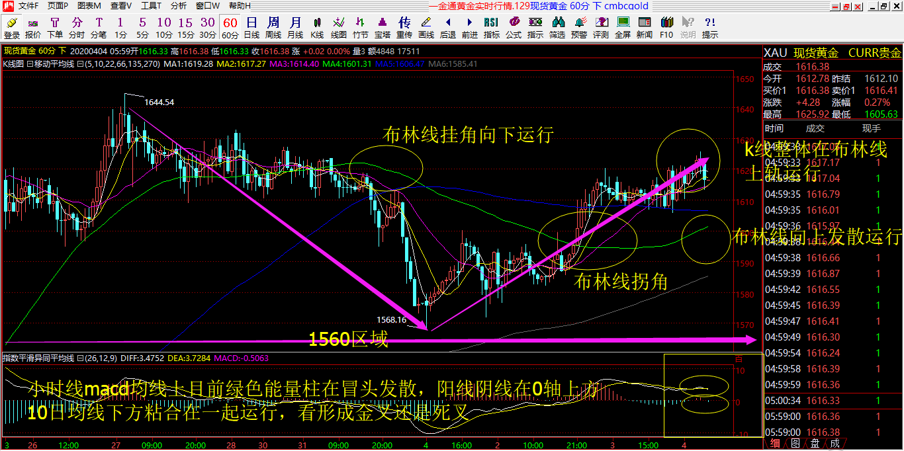
Task: Click the 重传 retransmit data icon
Action: 404,28
